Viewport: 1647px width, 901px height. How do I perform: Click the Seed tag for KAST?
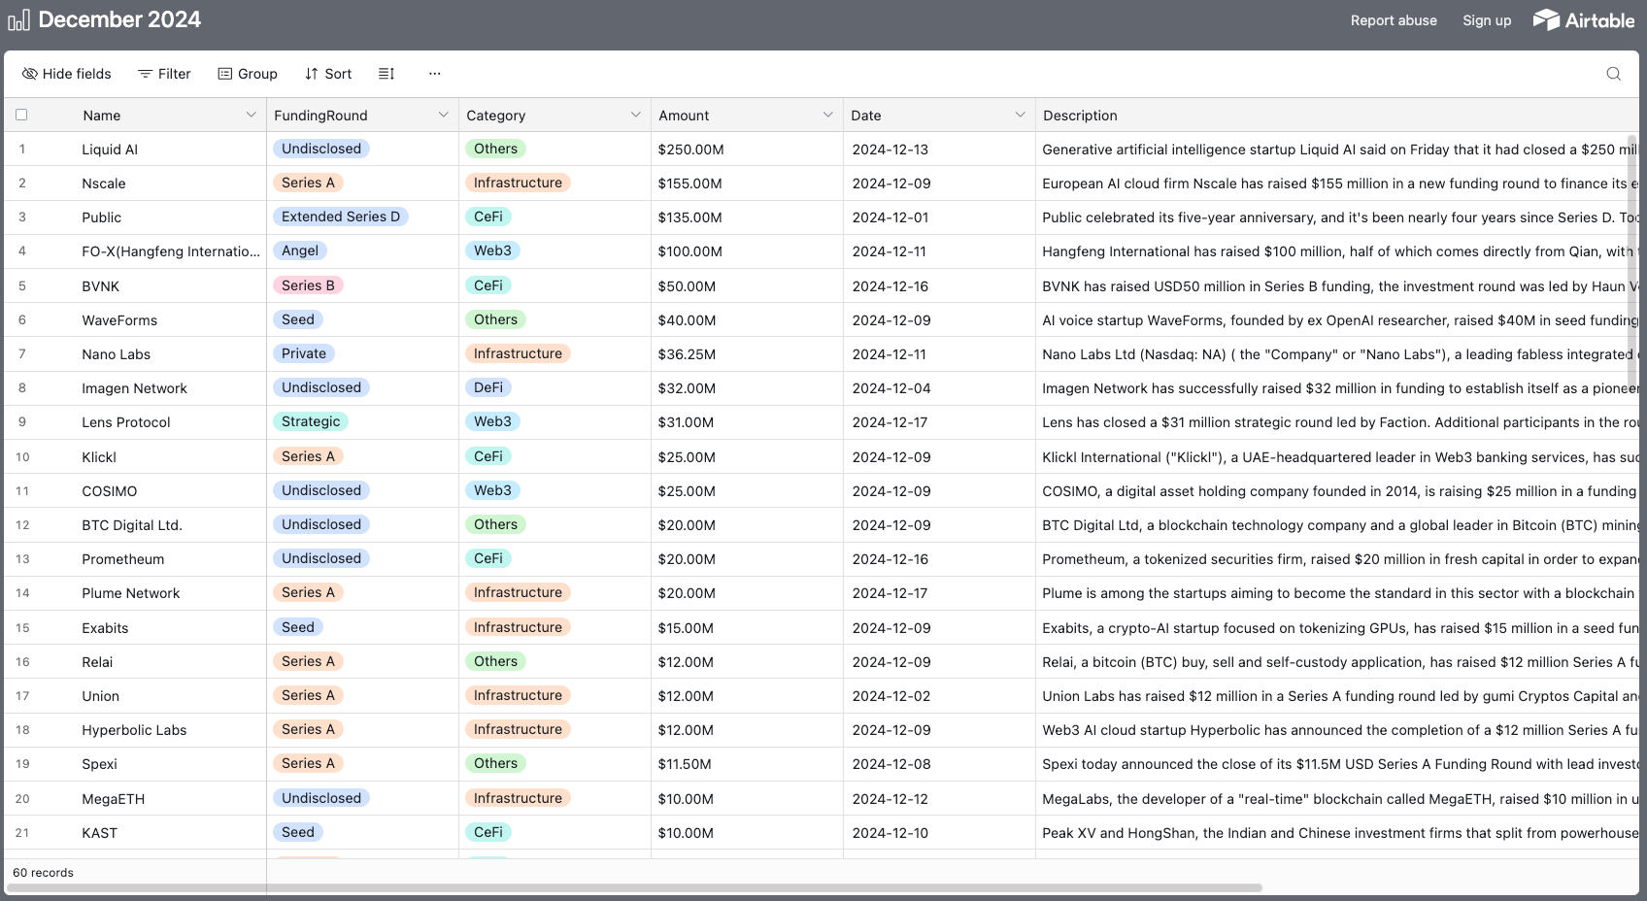[x=298, y=832]
